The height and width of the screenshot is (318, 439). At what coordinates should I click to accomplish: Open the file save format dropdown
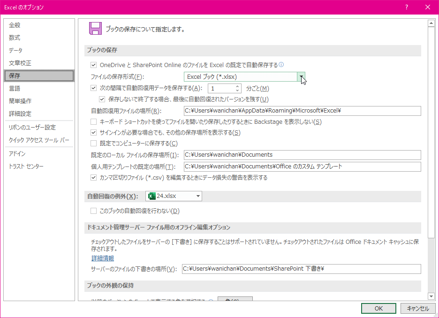pos(302,76)
